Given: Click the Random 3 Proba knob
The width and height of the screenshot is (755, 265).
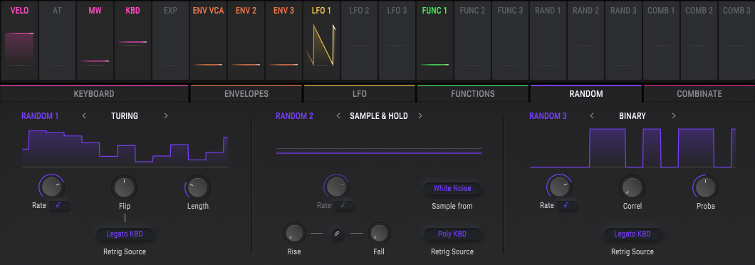Looking at the screenshot, I should (705, 187).
